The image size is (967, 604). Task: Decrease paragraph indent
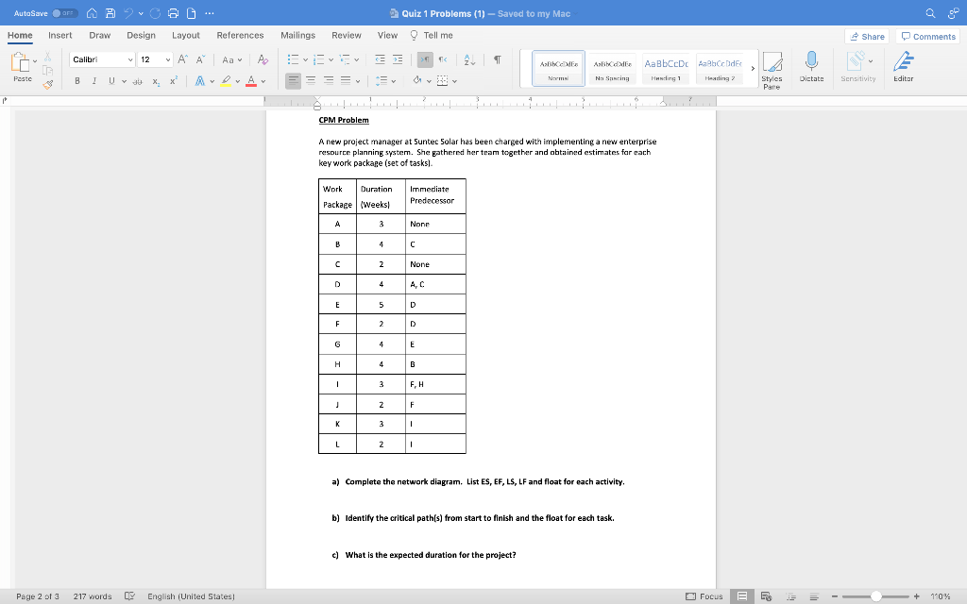(x=380, y=59)
